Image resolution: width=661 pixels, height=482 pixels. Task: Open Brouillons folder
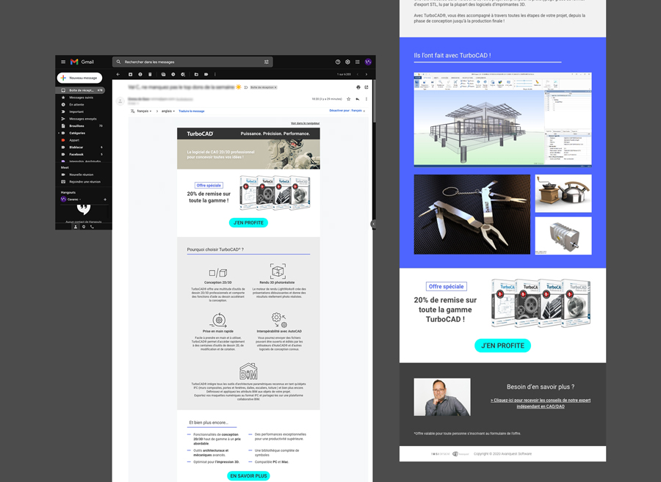(81, 126)
